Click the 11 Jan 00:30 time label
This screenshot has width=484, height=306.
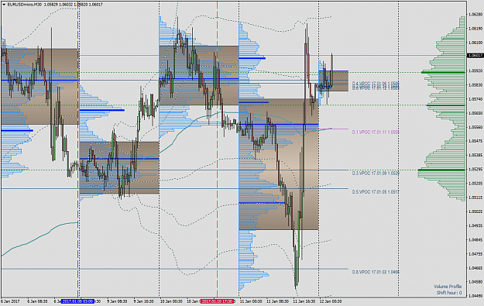pyautogui.click(x=251, y=301)
